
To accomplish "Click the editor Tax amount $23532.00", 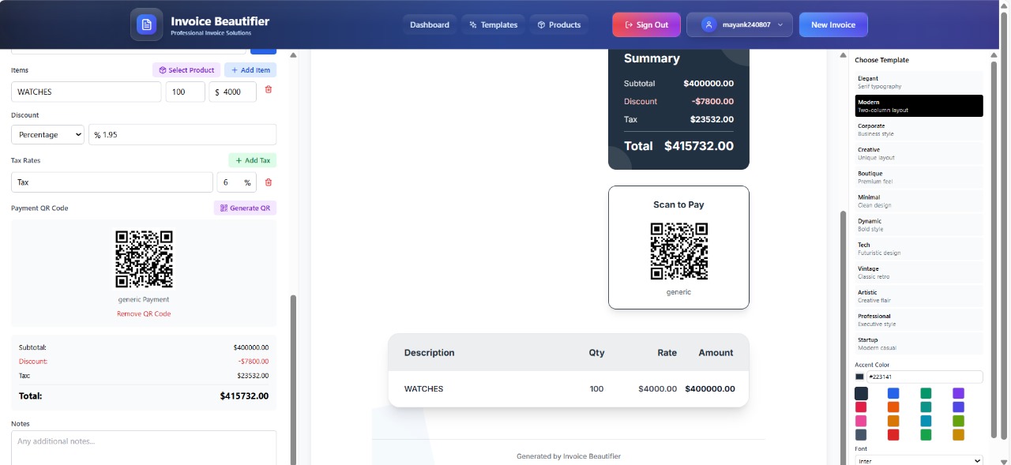I will (253, 376).
